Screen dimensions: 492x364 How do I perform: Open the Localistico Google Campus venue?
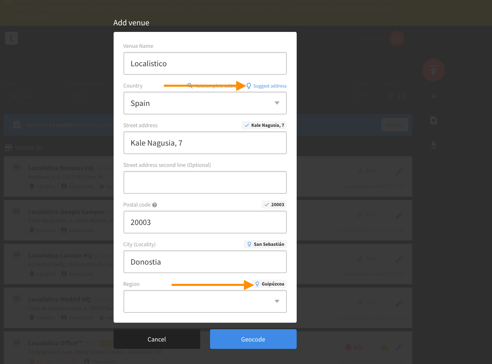click(67, 212)
